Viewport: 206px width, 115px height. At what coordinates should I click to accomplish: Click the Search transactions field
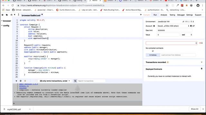(x=91, y=81)
